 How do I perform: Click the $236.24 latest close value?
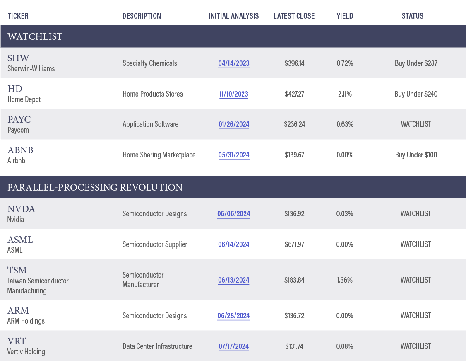click(x=294, y=124)
